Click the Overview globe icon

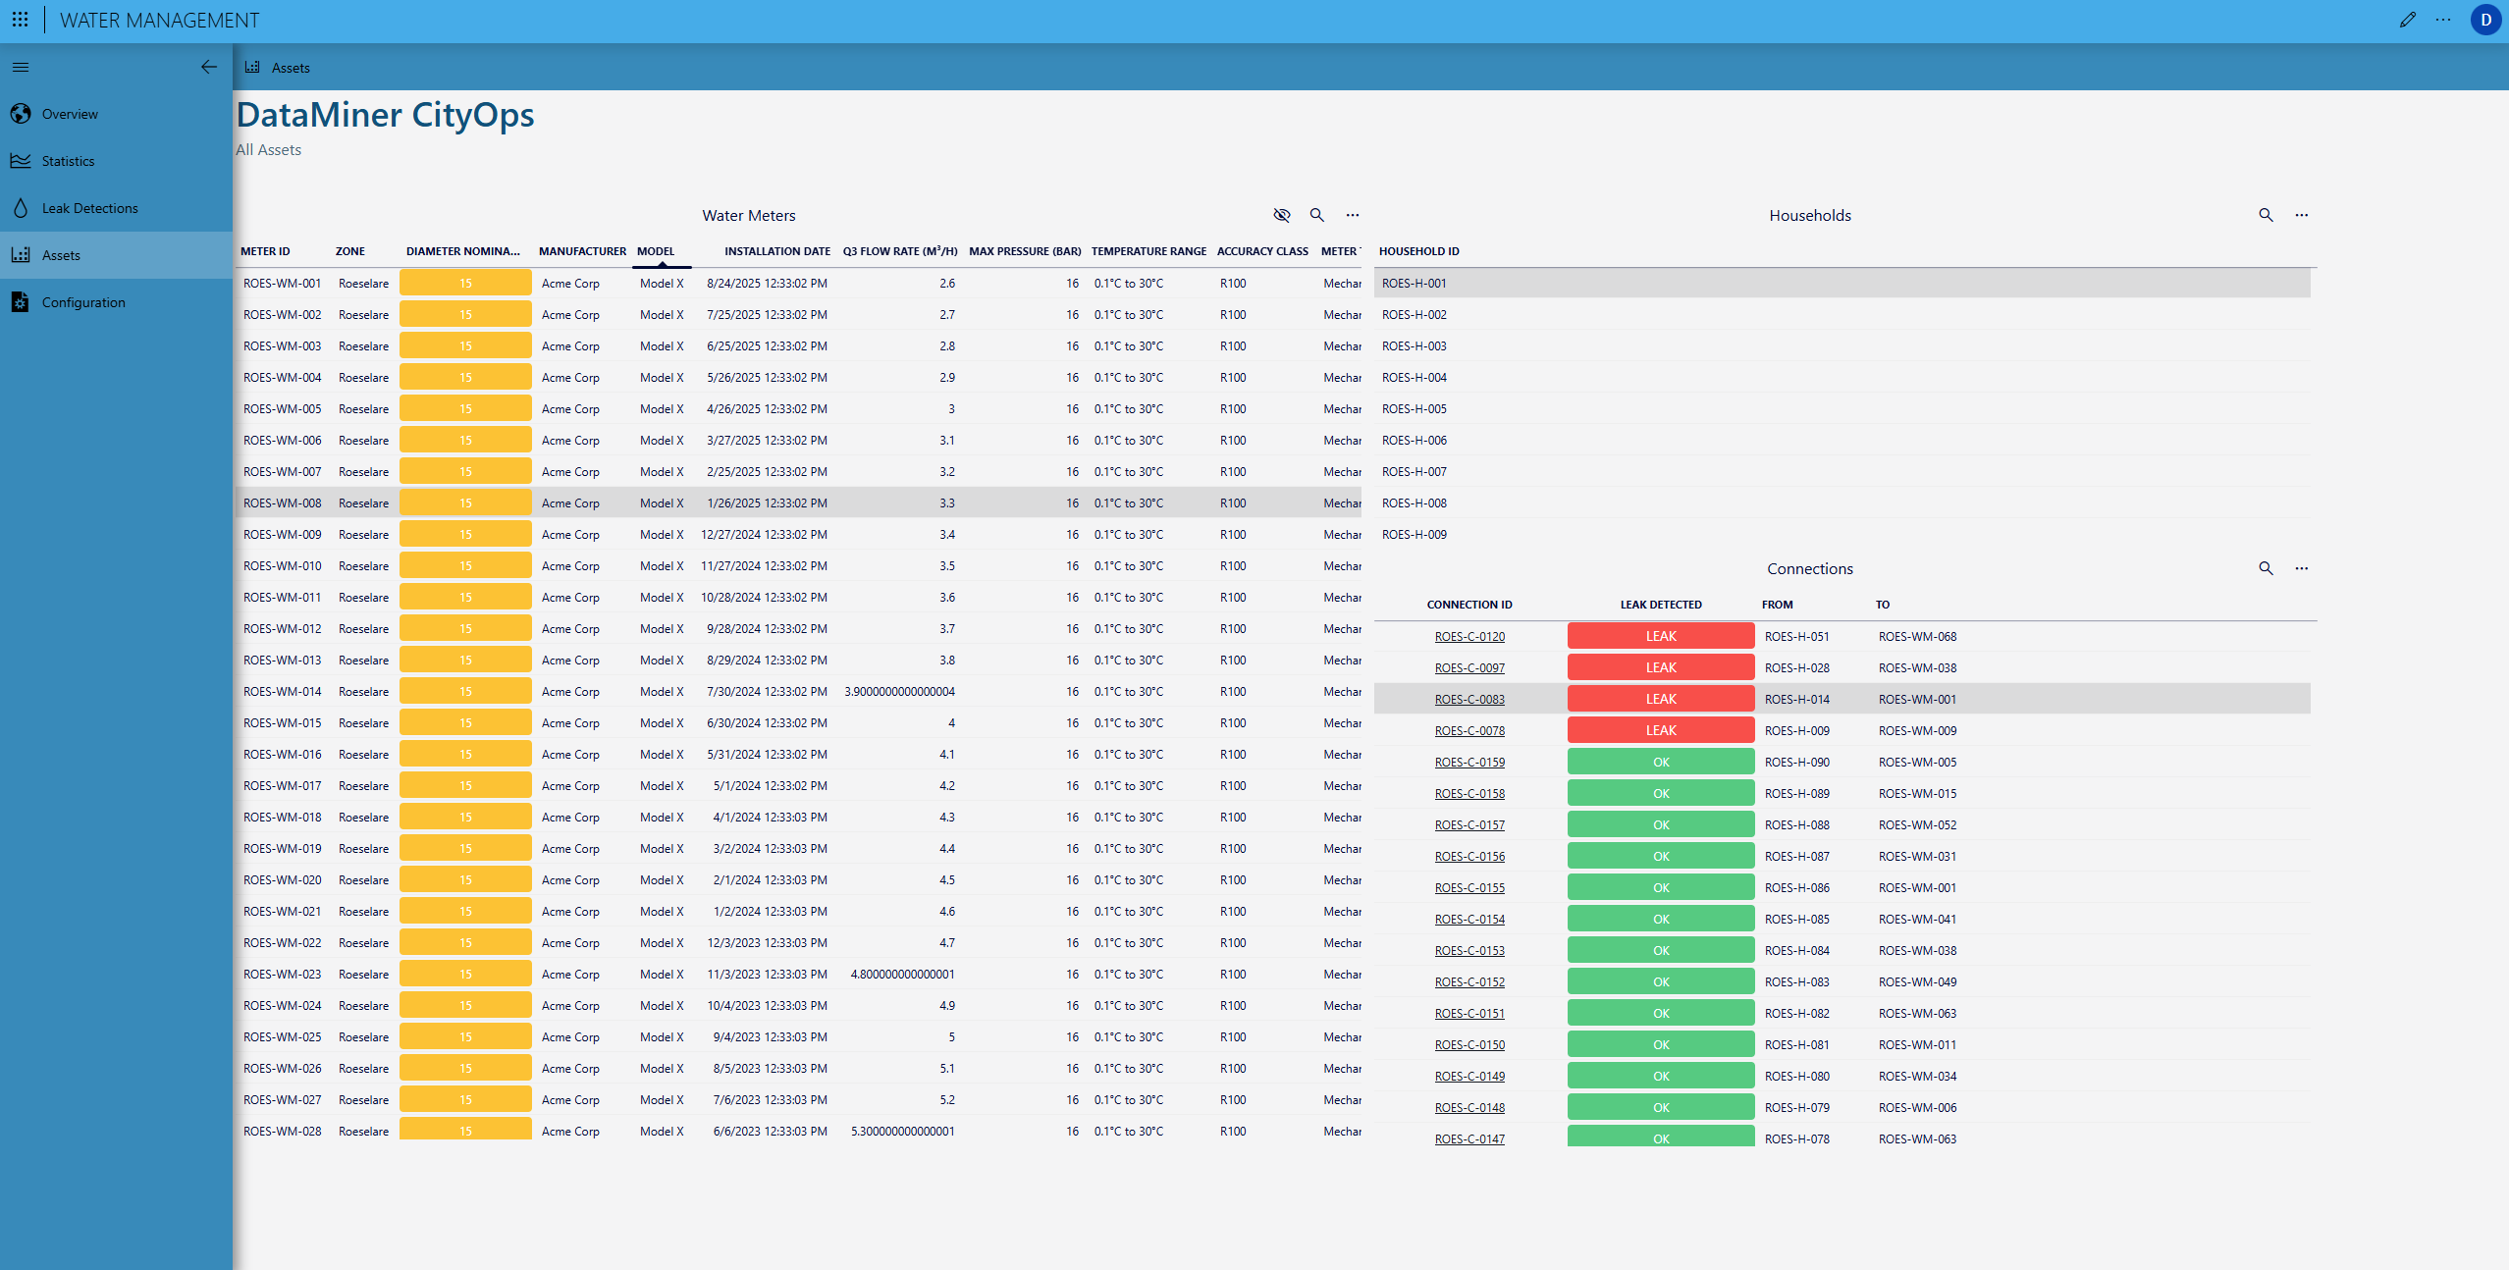21,114
